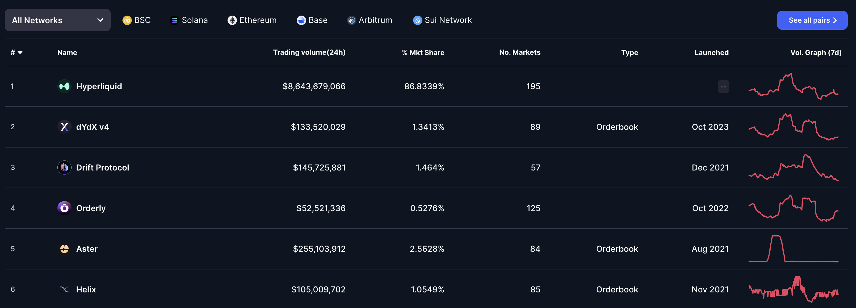Click the BSC coin icon
This screenshot has width=856, height=308.
pyautogui.click(x=127, y=20)
